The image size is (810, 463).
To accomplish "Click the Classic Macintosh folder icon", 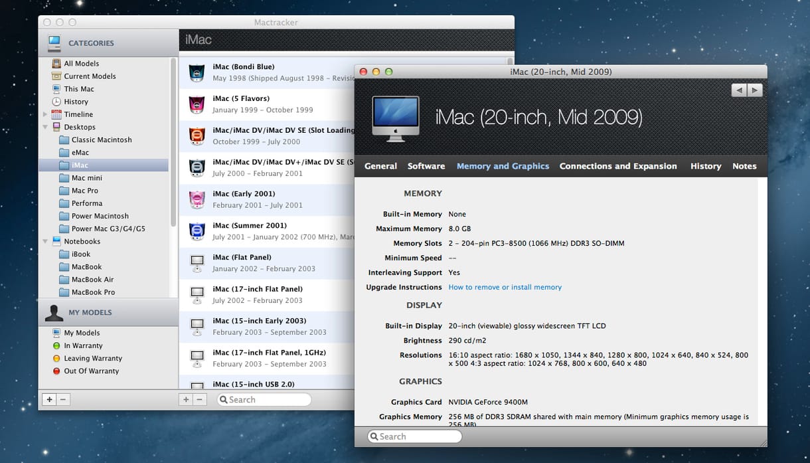I will tap(64, 140).
